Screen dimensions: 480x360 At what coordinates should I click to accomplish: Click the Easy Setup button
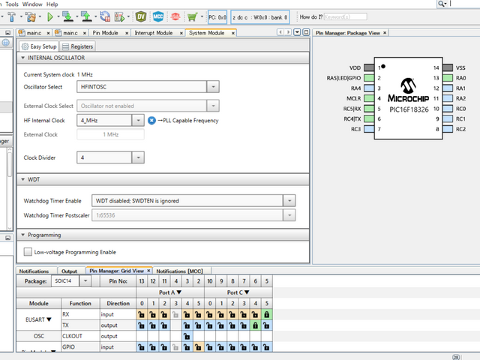(39, 46)
